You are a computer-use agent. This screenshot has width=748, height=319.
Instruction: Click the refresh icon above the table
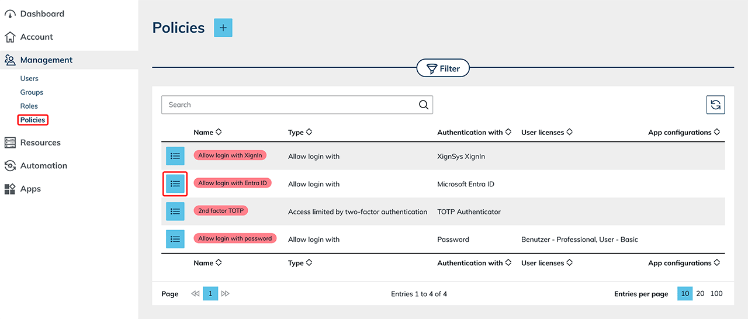(715, 105)
